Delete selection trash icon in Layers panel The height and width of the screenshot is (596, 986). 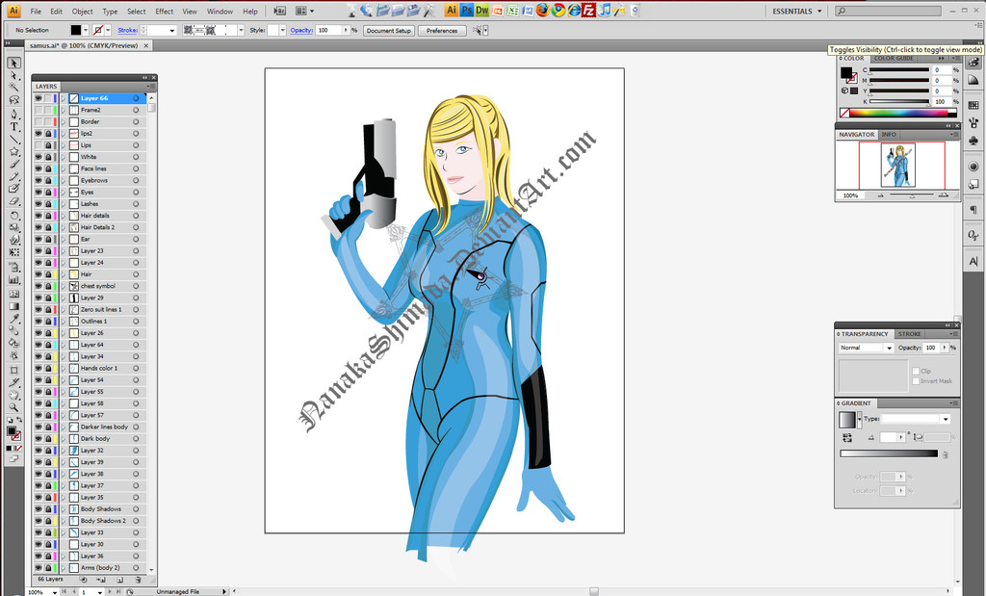tap(137, 580)
